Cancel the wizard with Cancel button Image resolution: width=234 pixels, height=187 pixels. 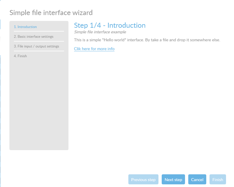pyautogui.click(x=197, y=180)
